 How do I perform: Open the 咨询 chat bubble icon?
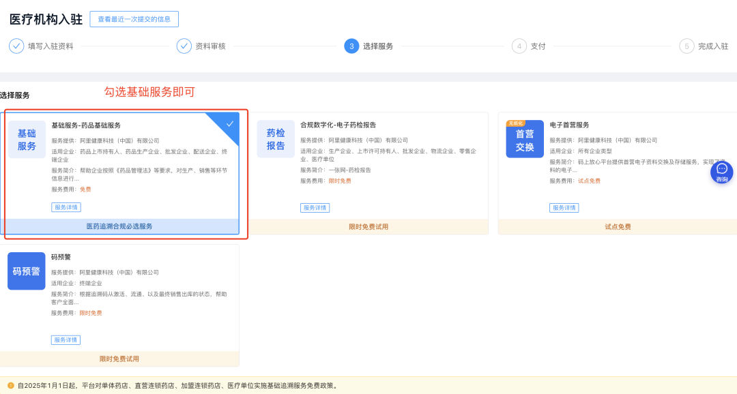(721, 172)
